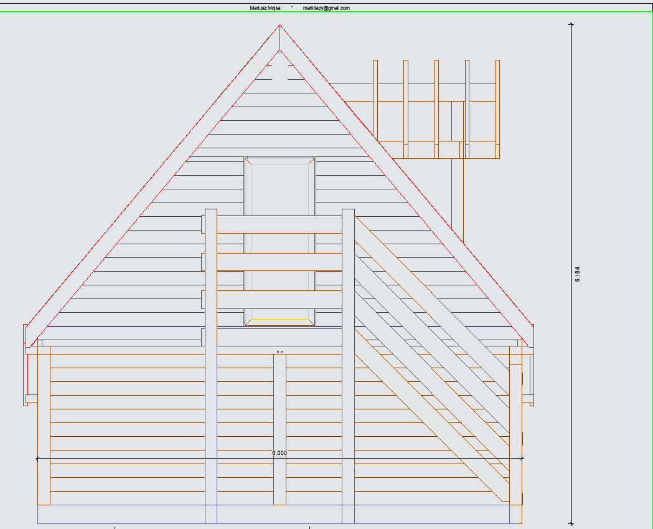Select the short central post below window
This screenshot has height=529, width=653.
pos(280,429)
